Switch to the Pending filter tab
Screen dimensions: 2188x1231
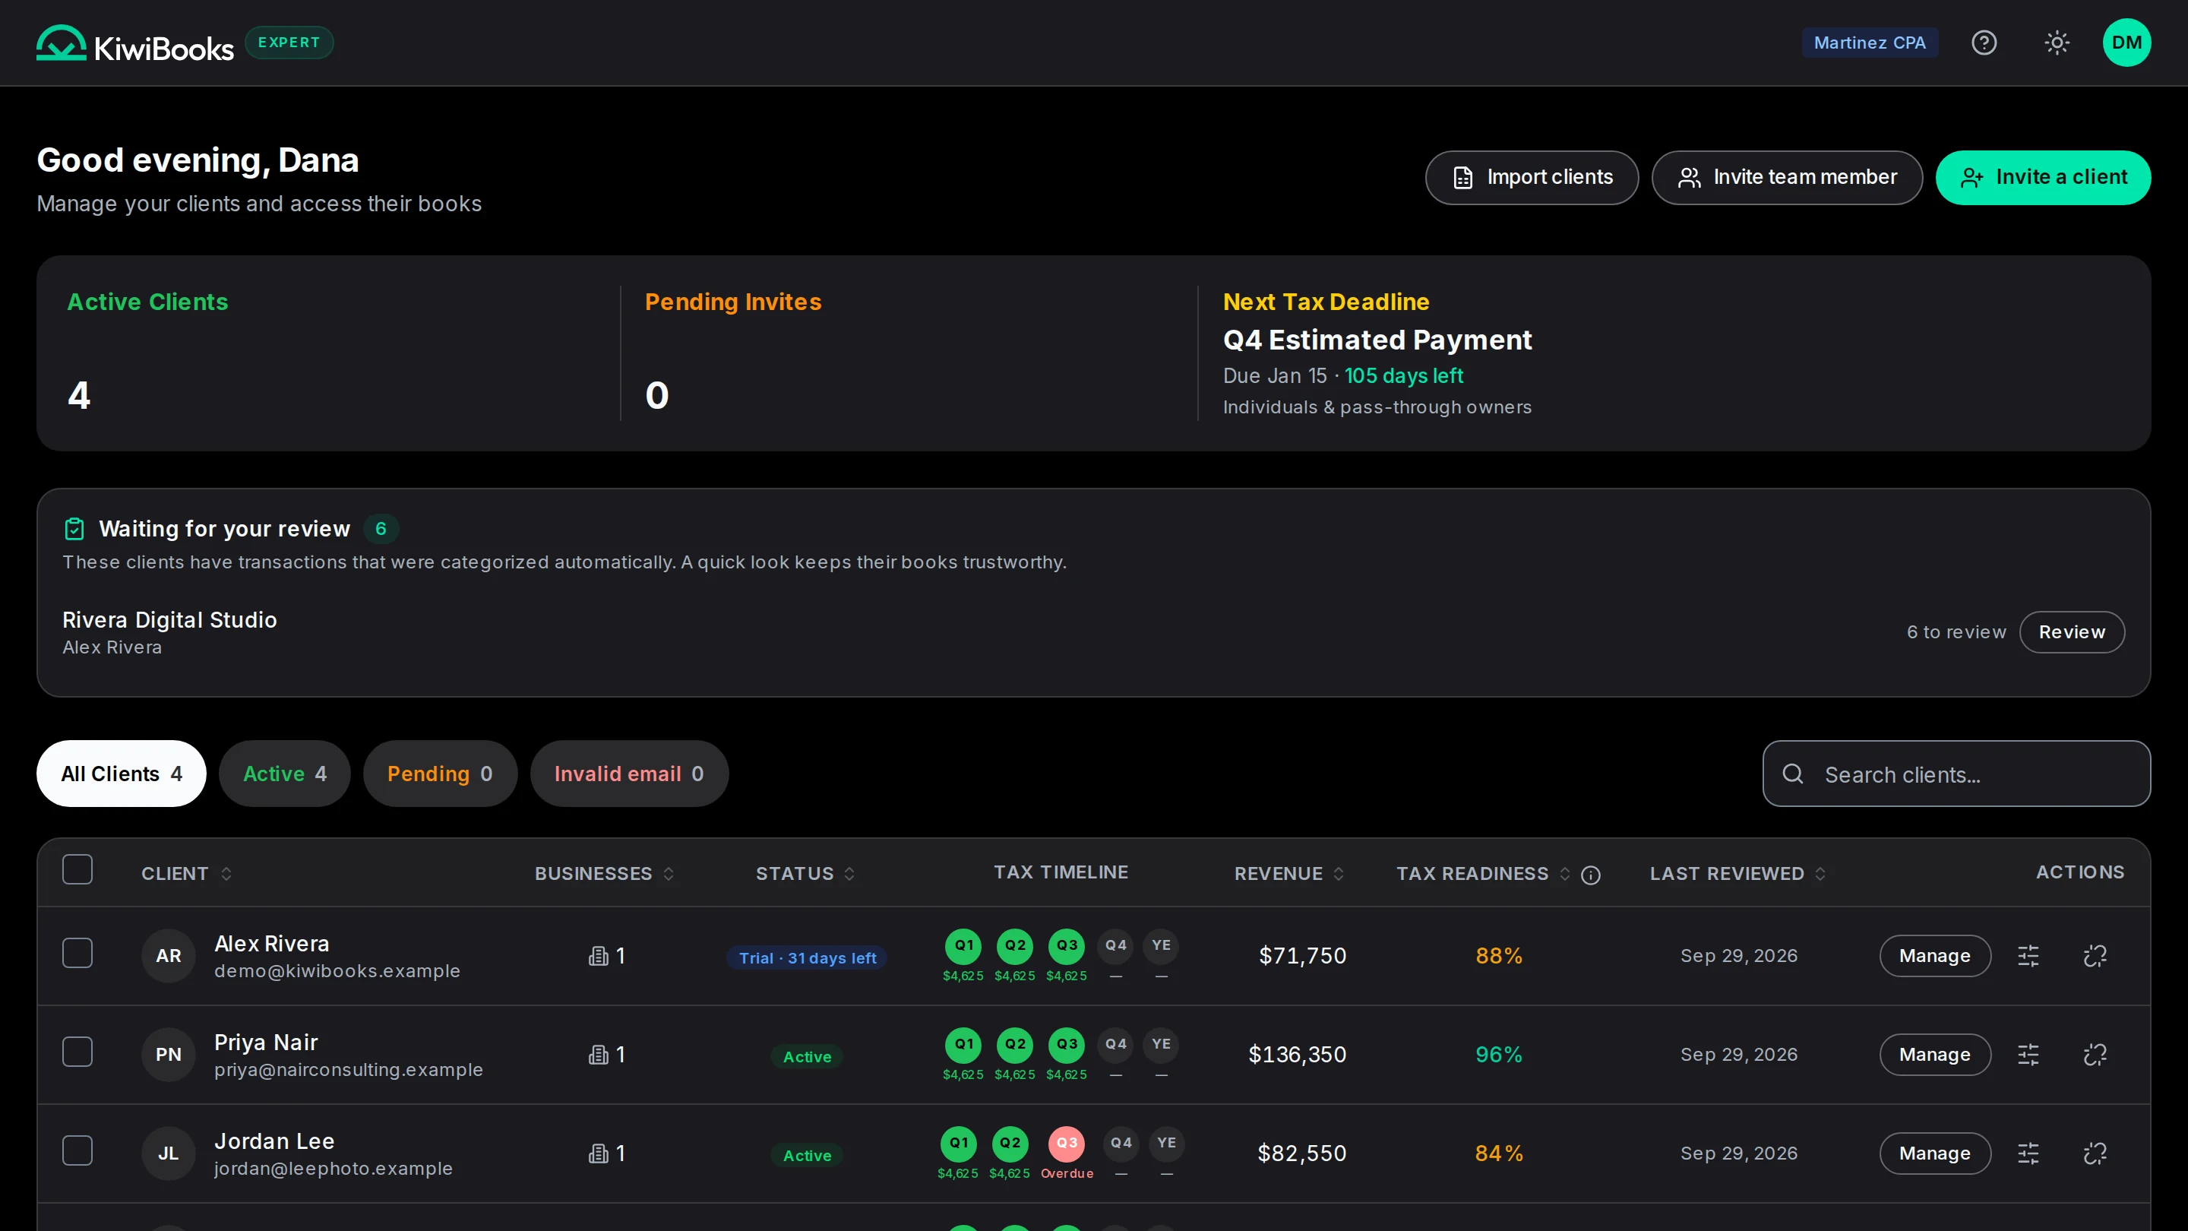[440, 774]
